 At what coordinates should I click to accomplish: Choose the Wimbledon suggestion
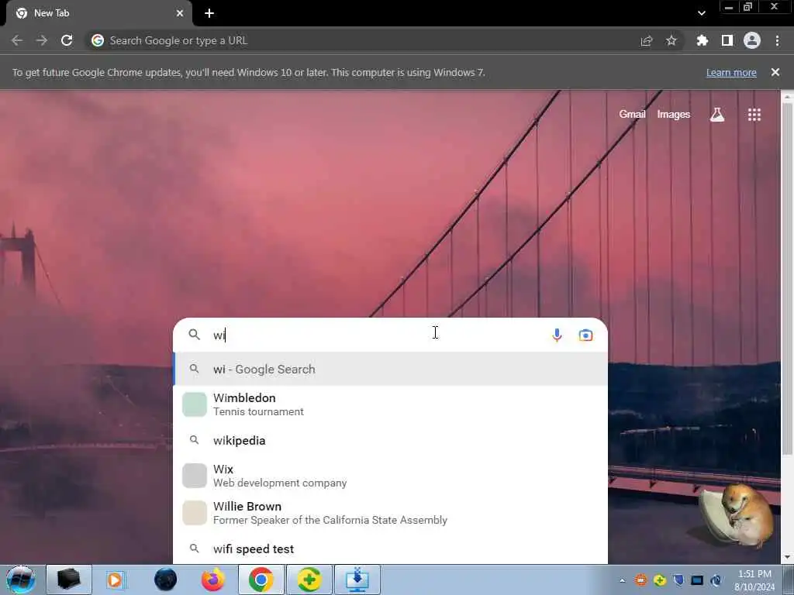[x=390, y=404]
